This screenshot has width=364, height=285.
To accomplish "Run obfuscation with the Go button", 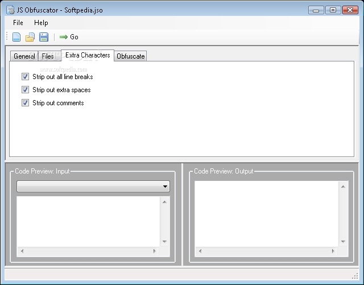I will point(69,37).
